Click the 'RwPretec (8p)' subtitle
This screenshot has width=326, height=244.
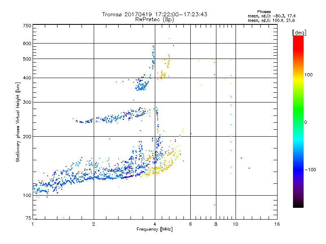154,20
